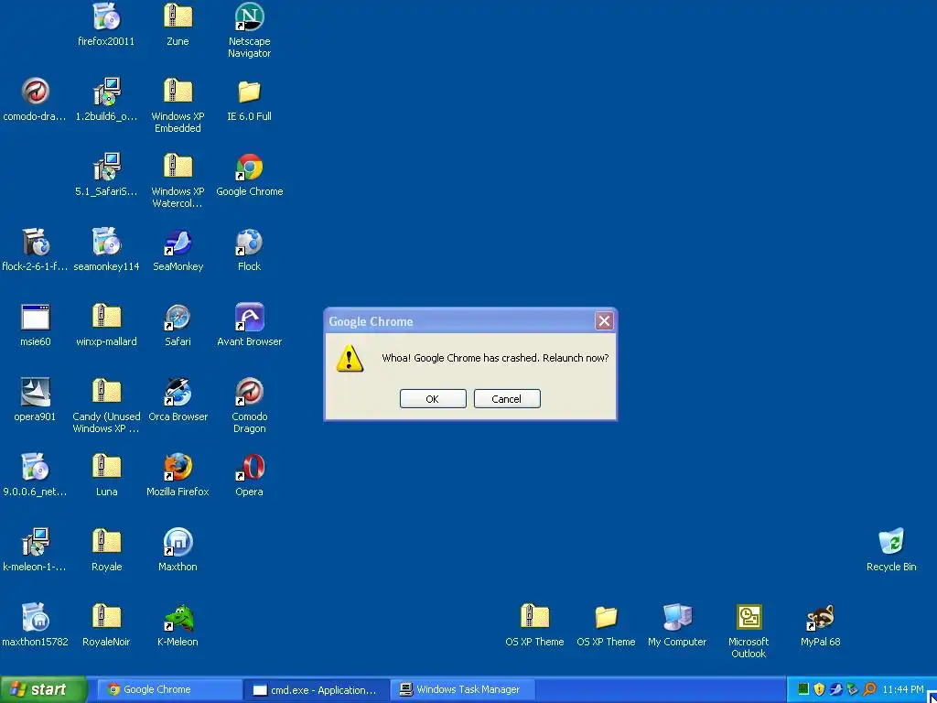Click the 11:44 PM system clock
This screenshot has width=937, height=703.
tap(903, 690)
